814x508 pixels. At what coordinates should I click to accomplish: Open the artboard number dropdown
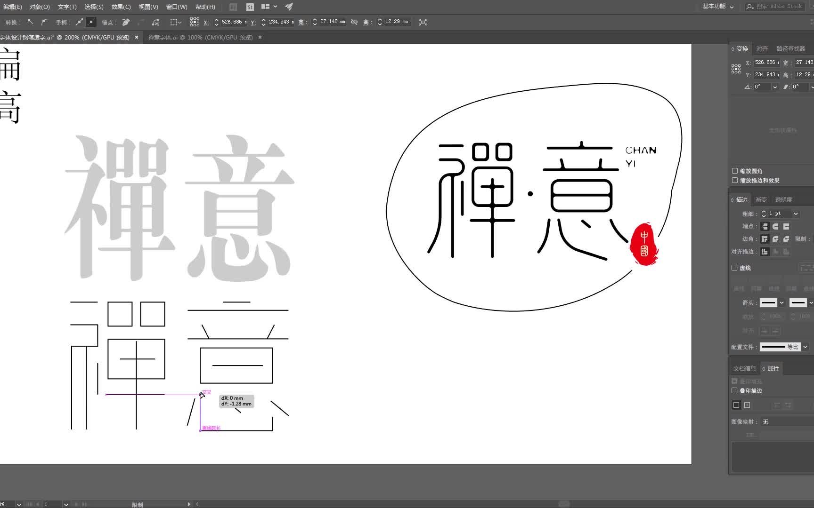point(66,504)
